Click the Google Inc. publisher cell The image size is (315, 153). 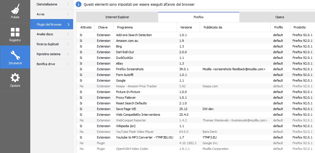click(x=210, y=143)
